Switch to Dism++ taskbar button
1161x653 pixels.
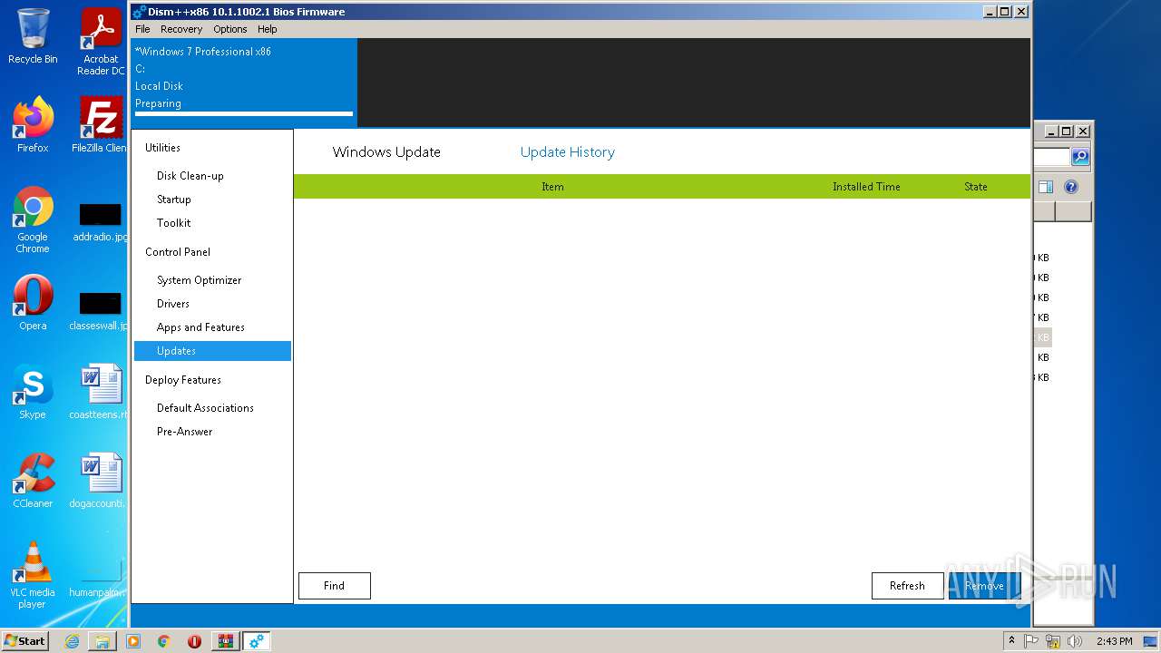point(256,641)
